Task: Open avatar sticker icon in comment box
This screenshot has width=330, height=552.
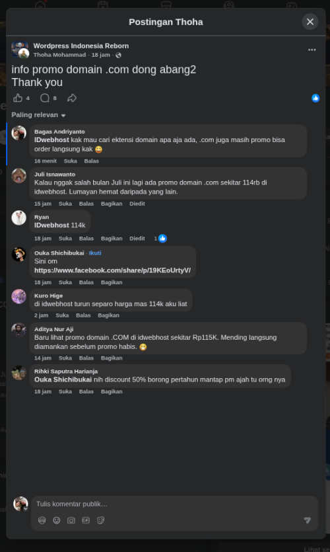Action: click(42, 520)
